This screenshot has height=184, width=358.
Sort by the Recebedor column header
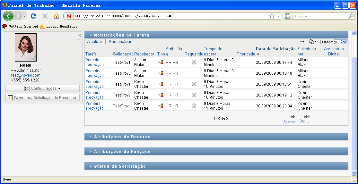(x=144, y=54)
